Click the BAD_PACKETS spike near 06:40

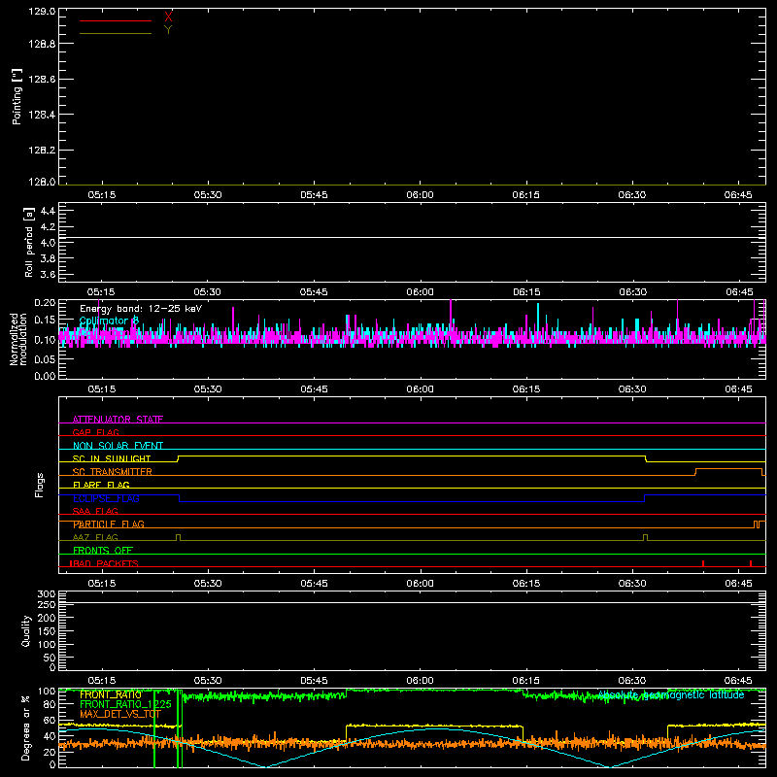tap(703, 563)
